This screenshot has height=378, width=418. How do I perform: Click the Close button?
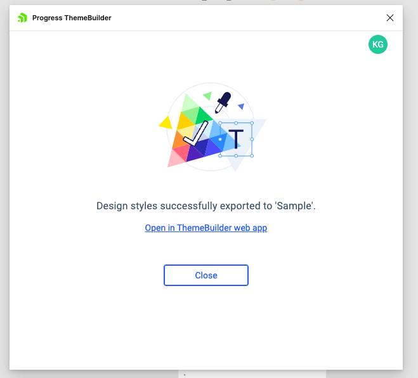coord(206,275)
